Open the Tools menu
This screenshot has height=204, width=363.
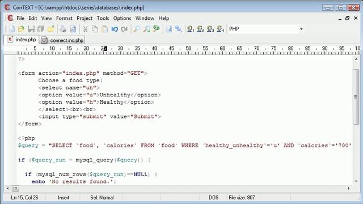(x=103, y=18)
